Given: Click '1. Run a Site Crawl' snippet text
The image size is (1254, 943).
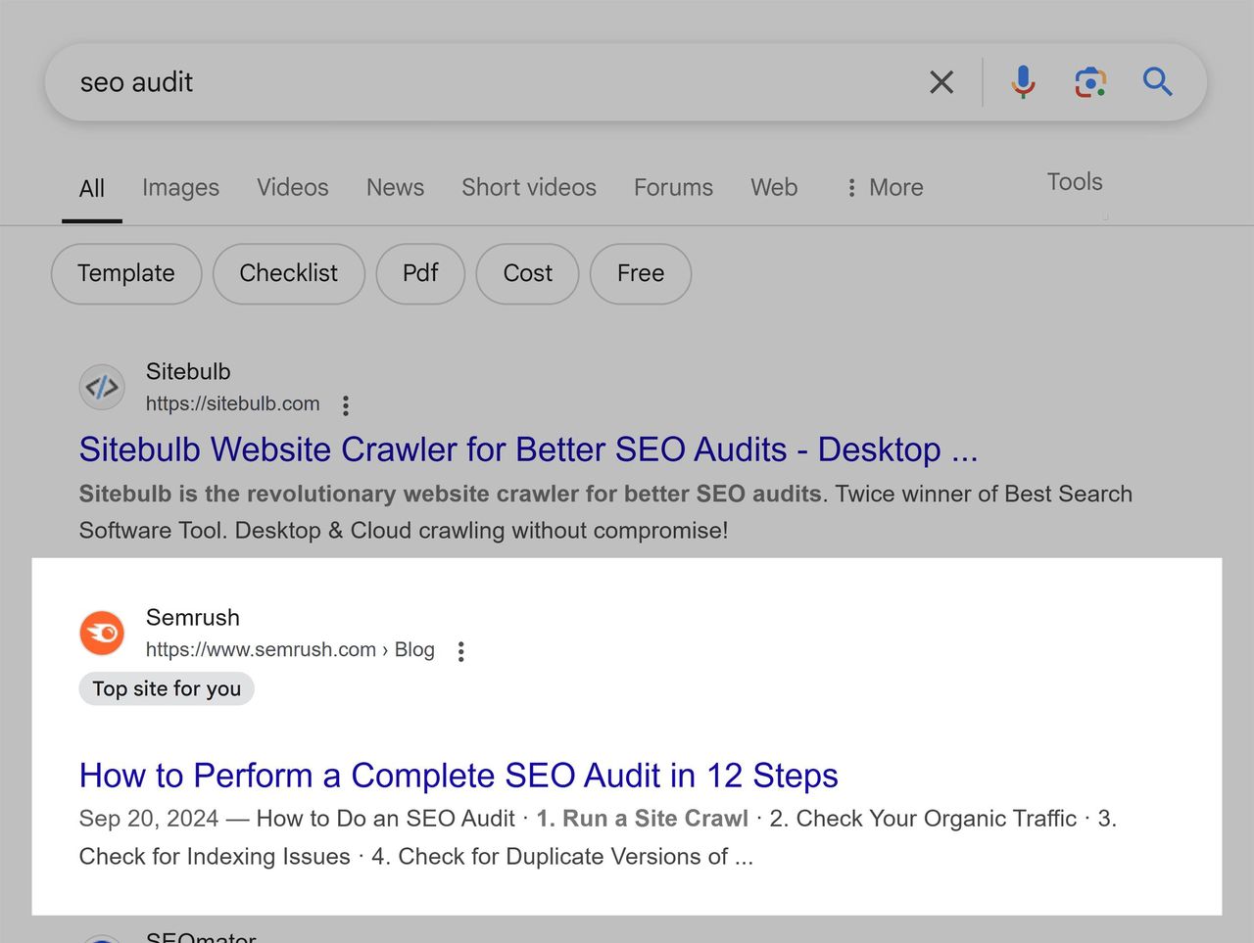Looking at the screenshot, I should [x=642, y=819].
